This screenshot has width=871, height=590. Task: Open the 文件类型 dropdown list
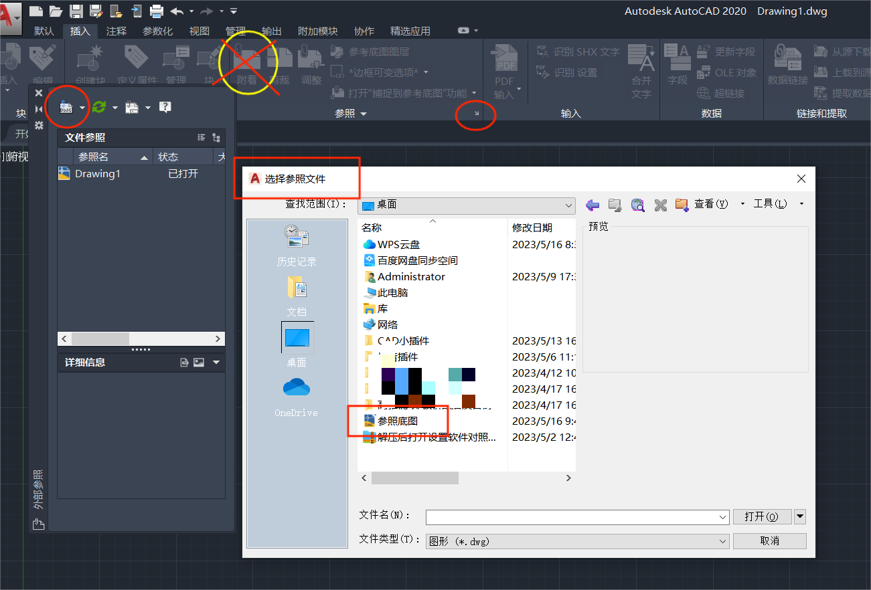(722, 541)
